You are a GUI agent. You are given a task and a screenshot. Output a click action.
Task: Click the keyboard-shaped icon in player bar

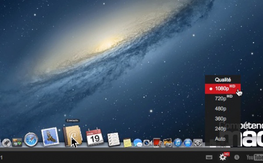pyautogui.click(x=209, y=157)
